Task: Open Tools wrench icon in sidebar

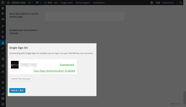Action: [x=3, y=48]
